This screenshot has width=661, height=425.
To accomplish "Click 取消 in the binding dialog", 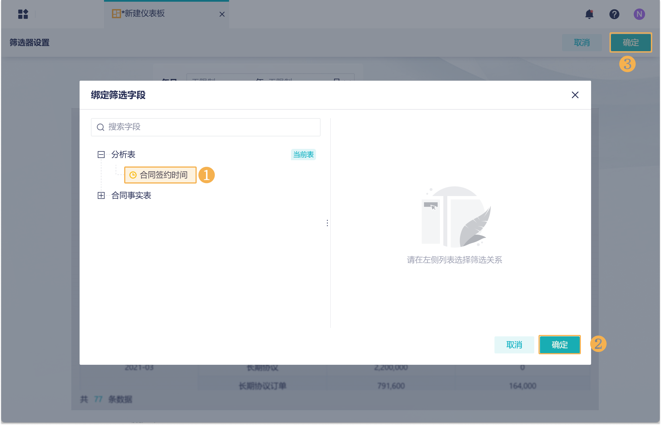I will click(x=514, y=345).
